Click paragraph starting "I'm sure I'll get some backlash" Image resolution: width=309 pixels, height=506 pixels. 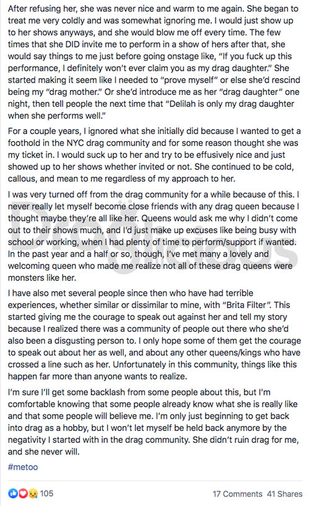(x=154, y=422)
